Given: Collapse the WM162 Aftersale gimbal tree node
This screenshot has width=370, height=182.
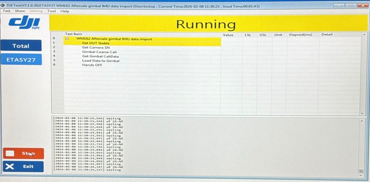Looking at the screenshot, I should tap(67, 39).
